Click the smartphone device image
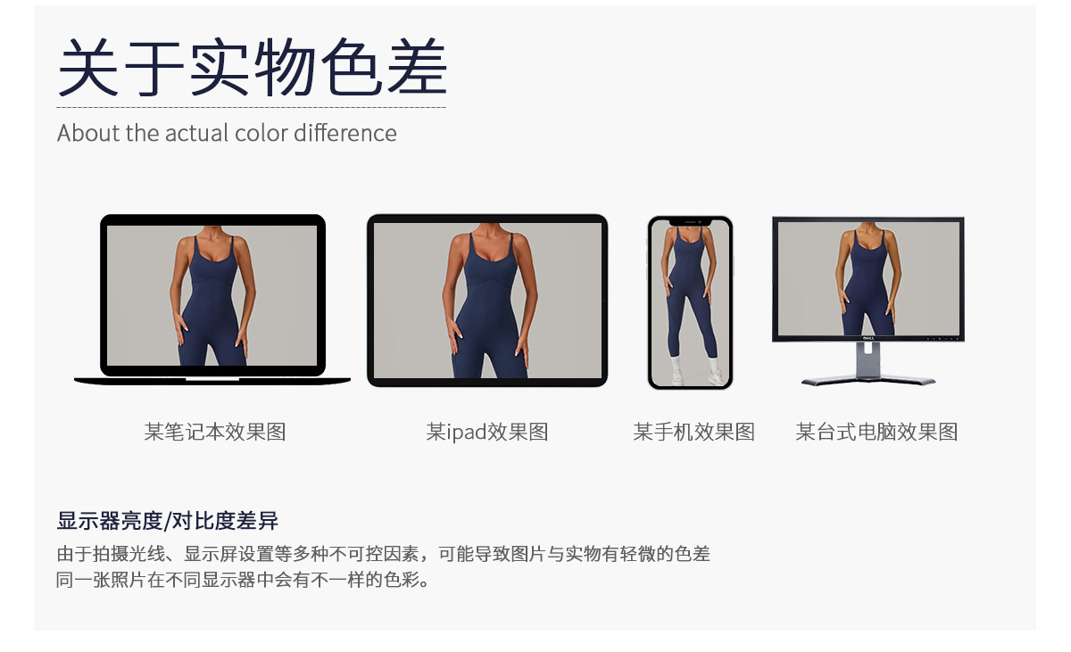The width and height of the screenshot is (1071, 652). coord(690,303)
